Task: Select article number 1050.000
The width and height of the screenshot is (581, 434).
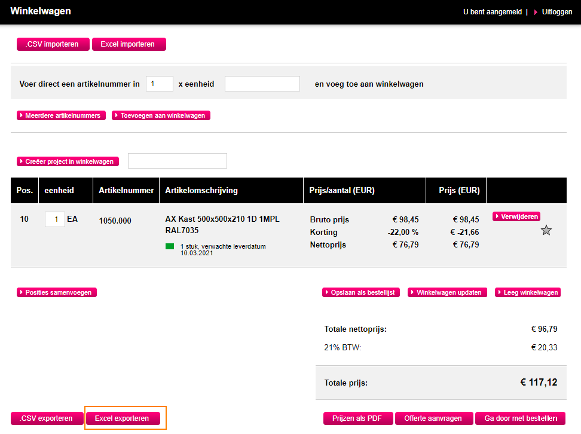Action: point(115,221)
